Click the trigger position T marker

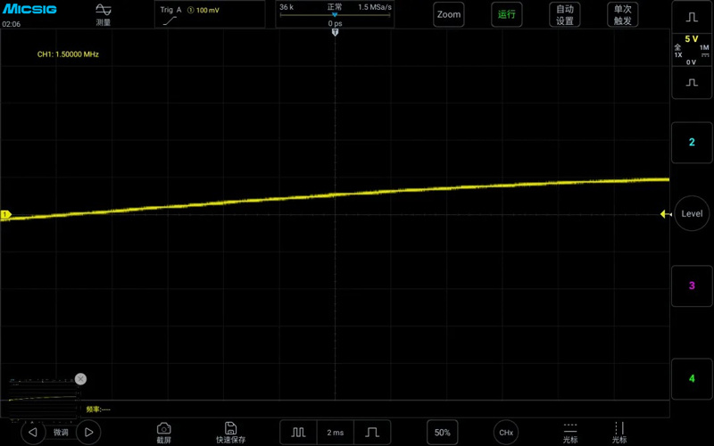336,32
